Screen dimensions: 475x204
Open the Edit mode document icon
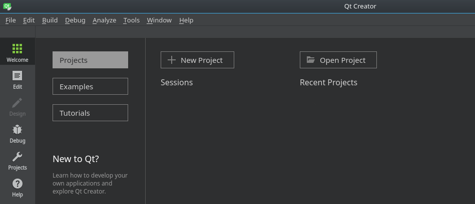pos(17,75)
